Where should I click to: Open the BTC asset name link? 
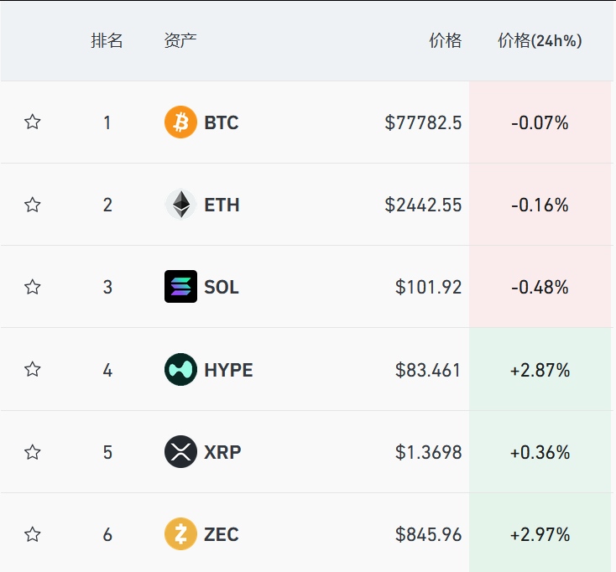point(222,122)
